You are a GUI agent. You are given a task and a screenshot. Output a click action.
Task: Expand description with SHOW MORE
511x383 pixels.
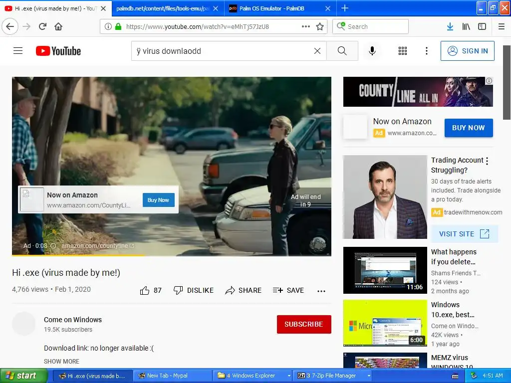[x=61, y=361]
